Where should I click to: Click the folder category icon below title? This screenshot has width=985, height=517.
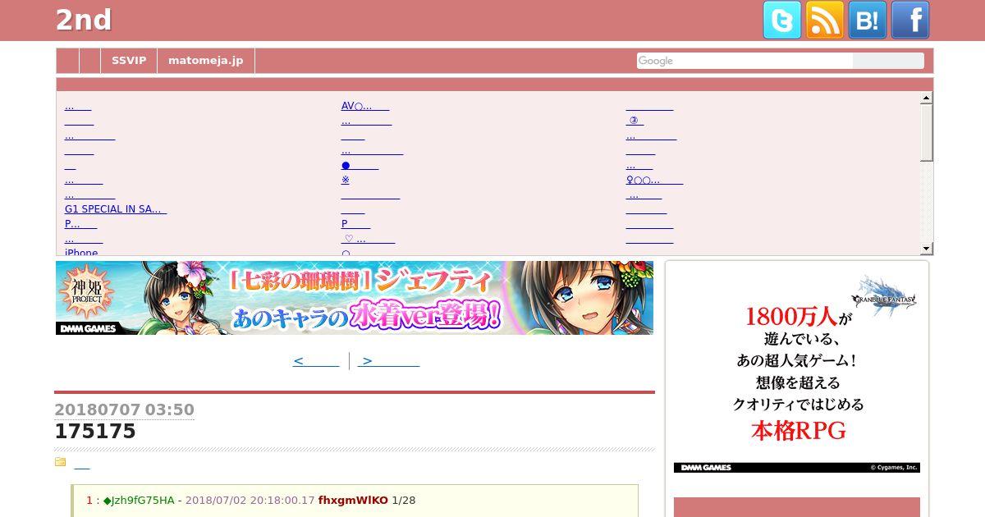[x=60, y=462]
